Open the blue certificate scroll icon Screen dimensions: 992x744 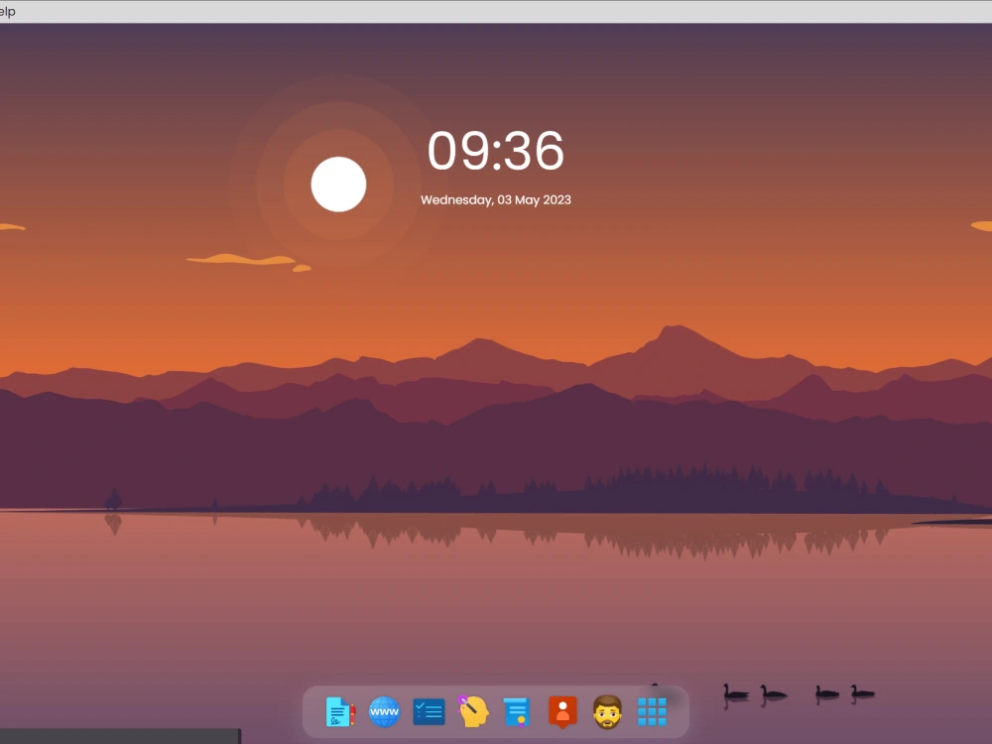point(517,711)
